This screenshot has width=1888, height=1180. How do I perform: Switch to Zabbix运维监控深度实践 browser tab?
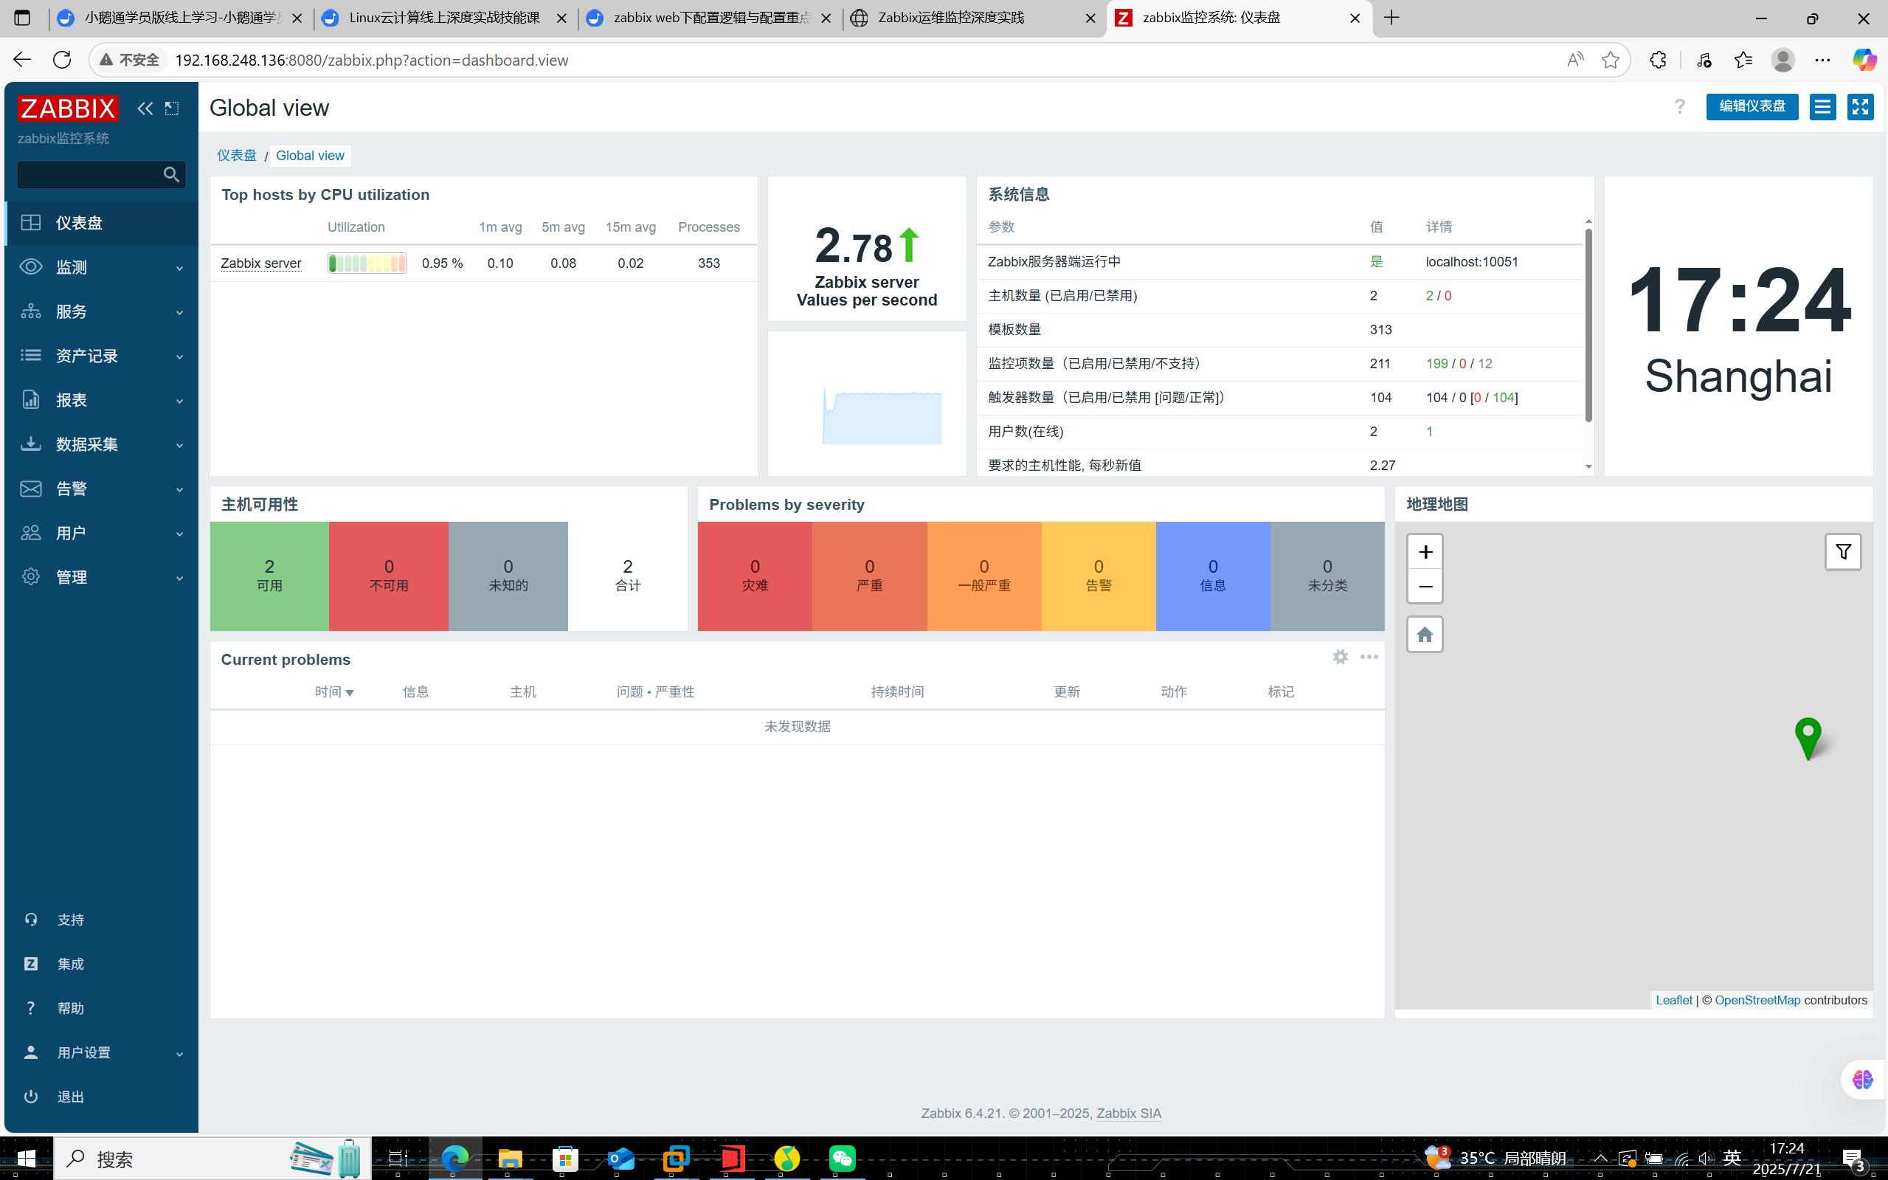(x=974, y=18)
